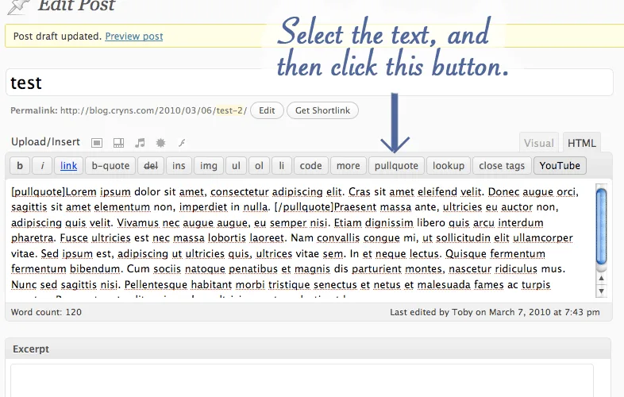Click the '[pullquote]' opening shortcode text
Viewport: 624px width, 397px height.
click(38, 192)
